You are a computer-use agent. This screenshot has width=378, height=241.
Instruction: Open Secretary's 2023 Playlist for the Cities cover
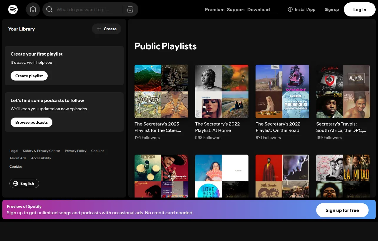(x=161, y=91)
